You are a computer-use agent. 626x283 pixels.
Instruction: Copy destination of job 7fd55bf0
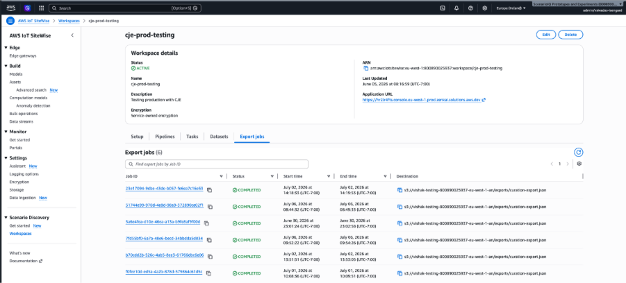[400, 240]
